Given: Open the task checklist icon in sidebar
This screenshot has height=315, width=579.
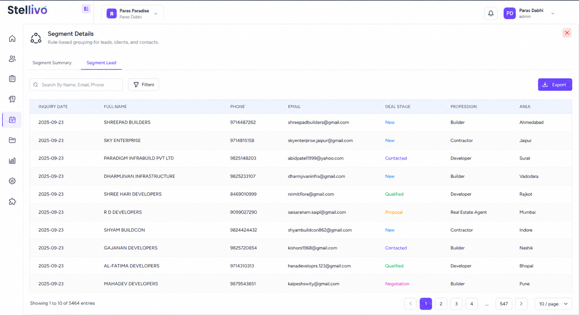Looking at the screenshot, I should coord(12,79).
